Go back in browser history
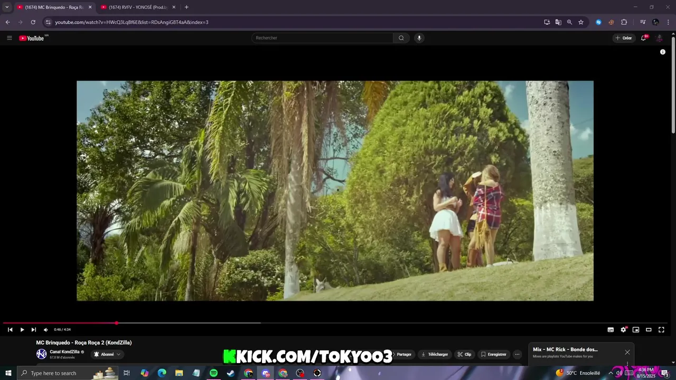The width and height of the screenshot is (676, 380). click(7, 22)
